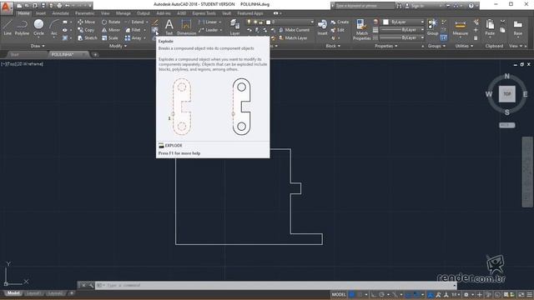Open Layer Properties manager
This screenshot has width=534, height=300.
(234, 27)
